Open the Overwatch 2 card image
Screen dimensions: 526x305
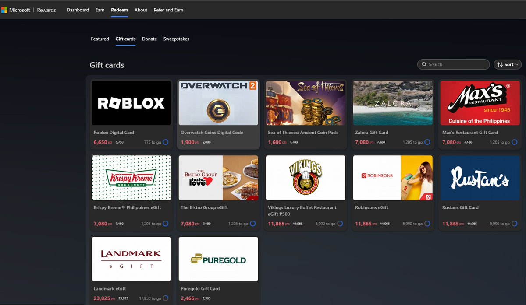coord(218,103)
